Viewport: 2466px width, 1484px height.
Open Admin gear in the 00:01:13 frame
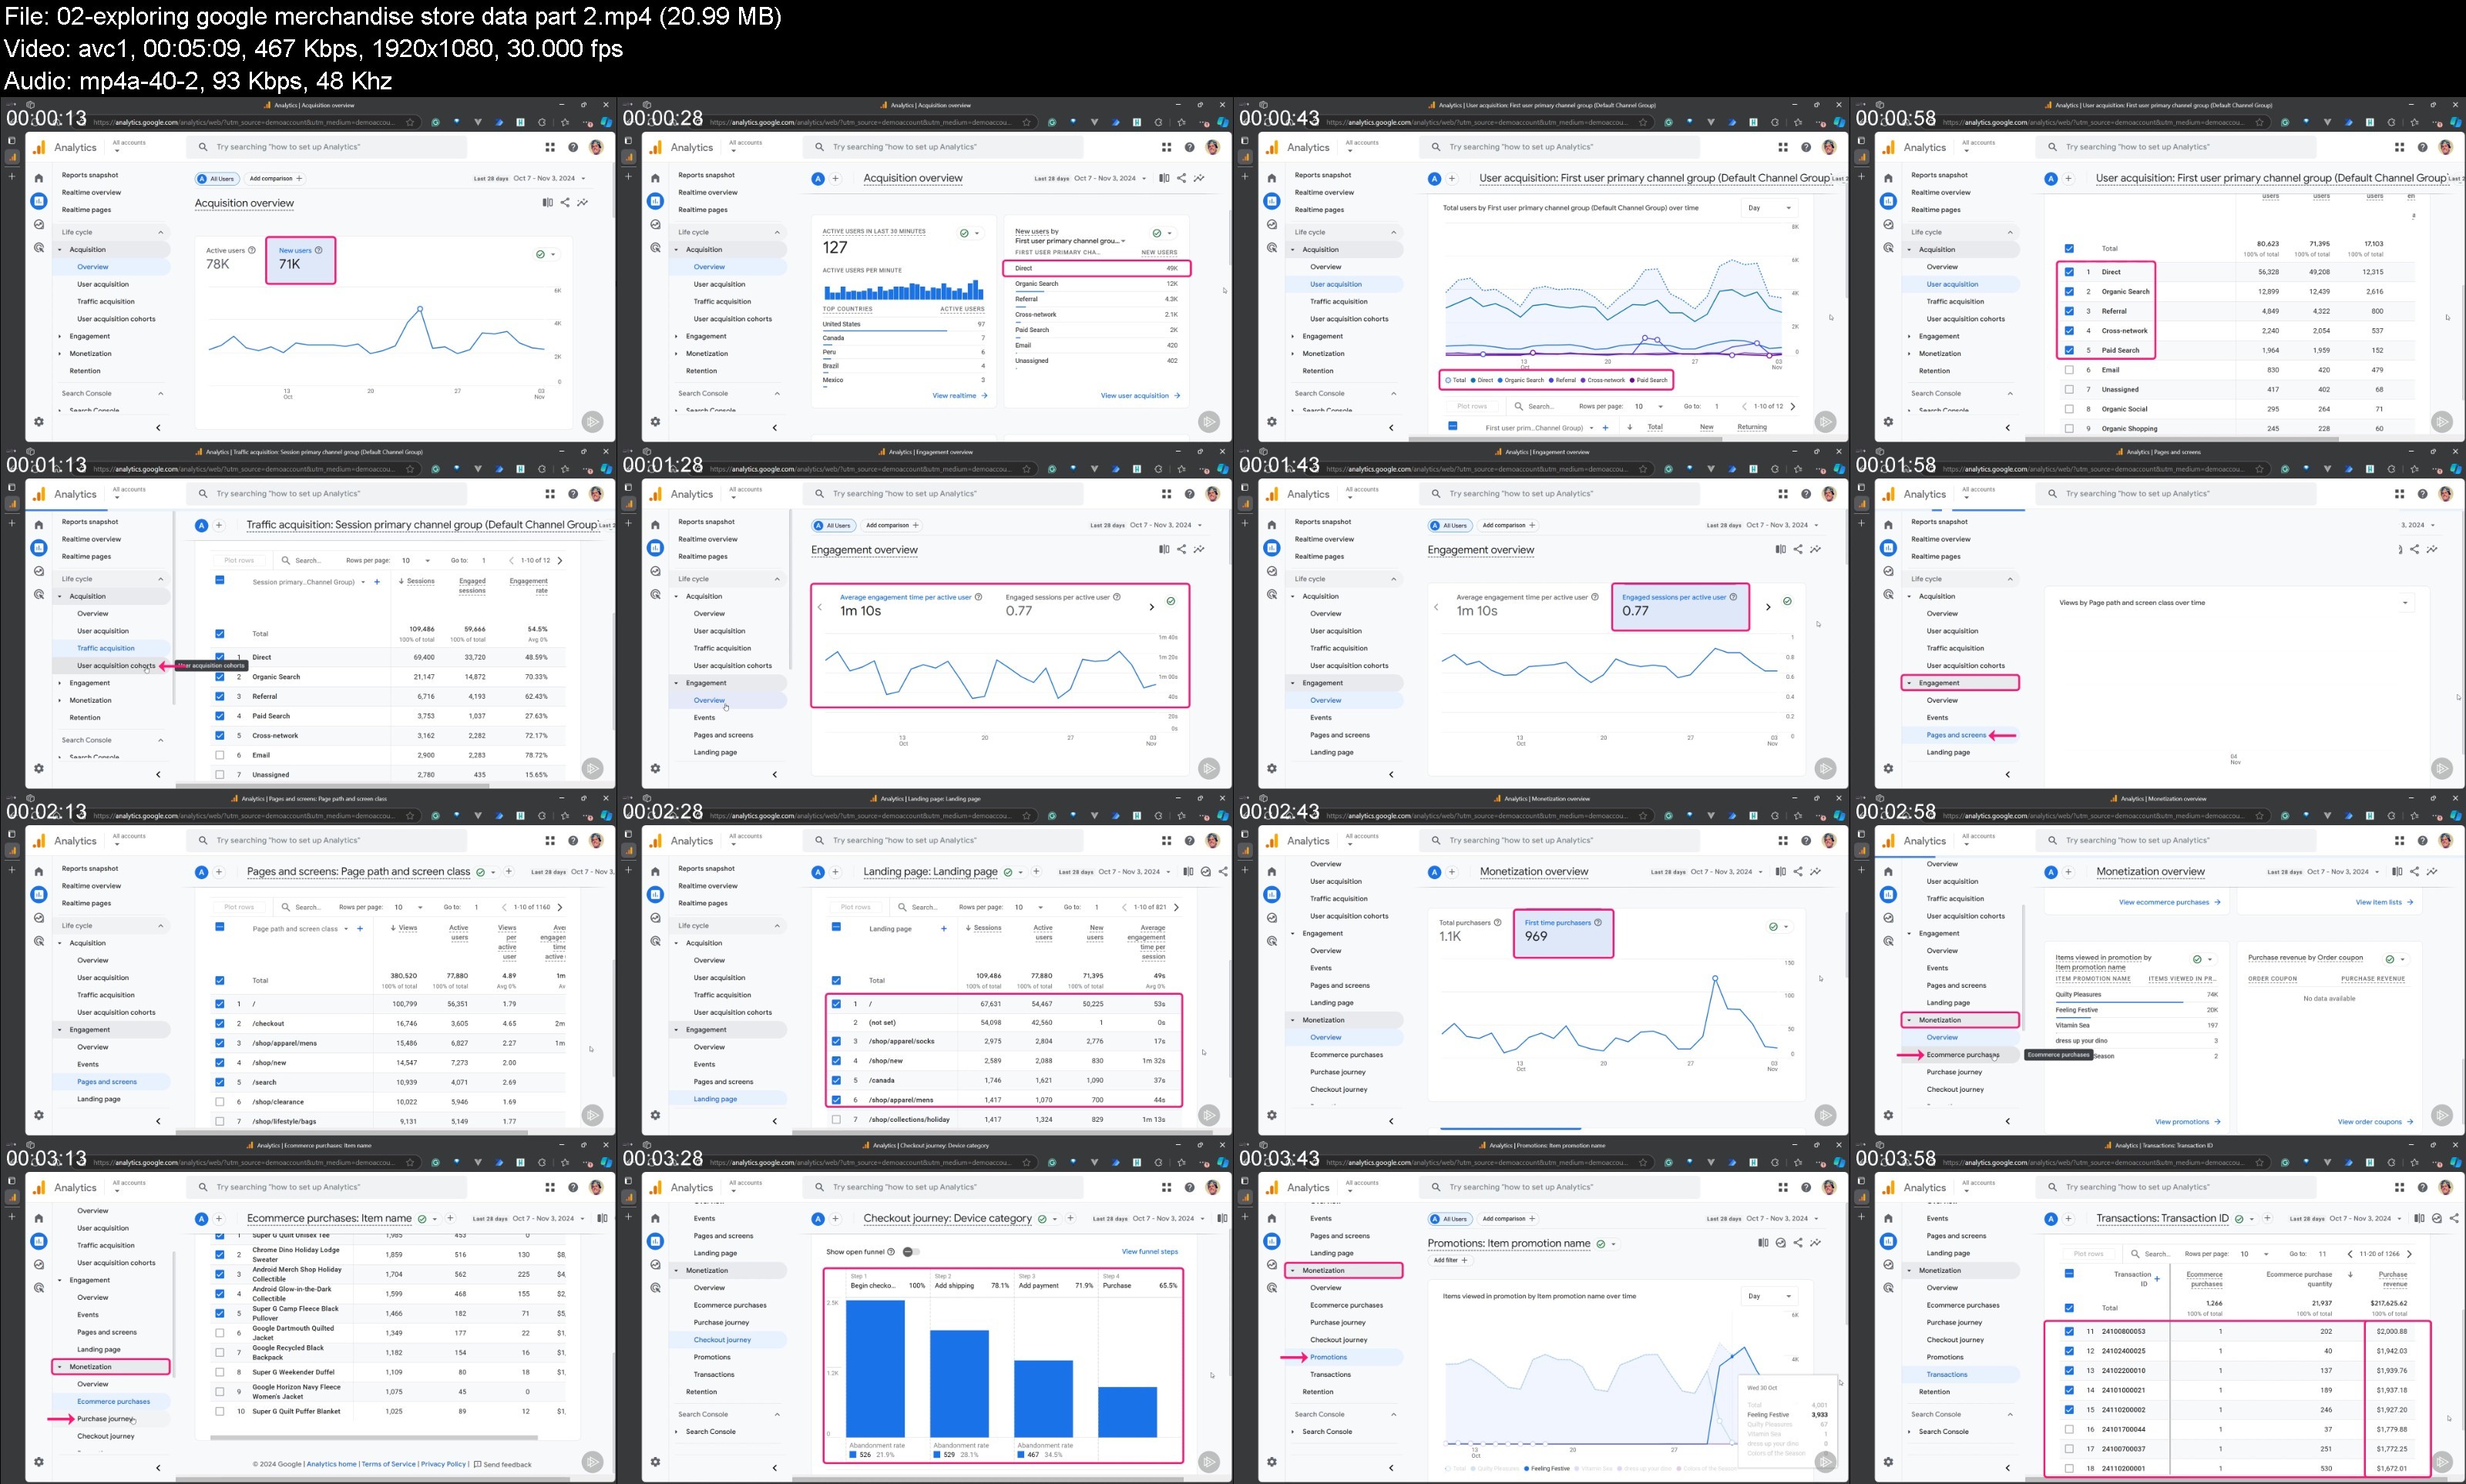(x=39, y=768)
